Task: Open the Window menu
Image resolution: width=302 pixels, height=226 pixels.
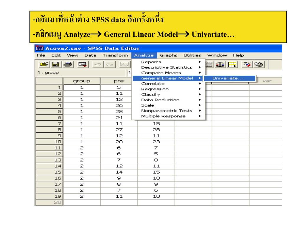Action: pos(217,55)
